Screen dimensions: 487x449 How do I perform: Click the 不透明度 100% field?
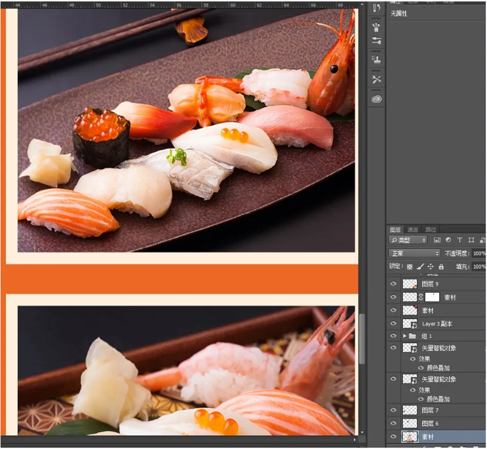pos(479,253)
